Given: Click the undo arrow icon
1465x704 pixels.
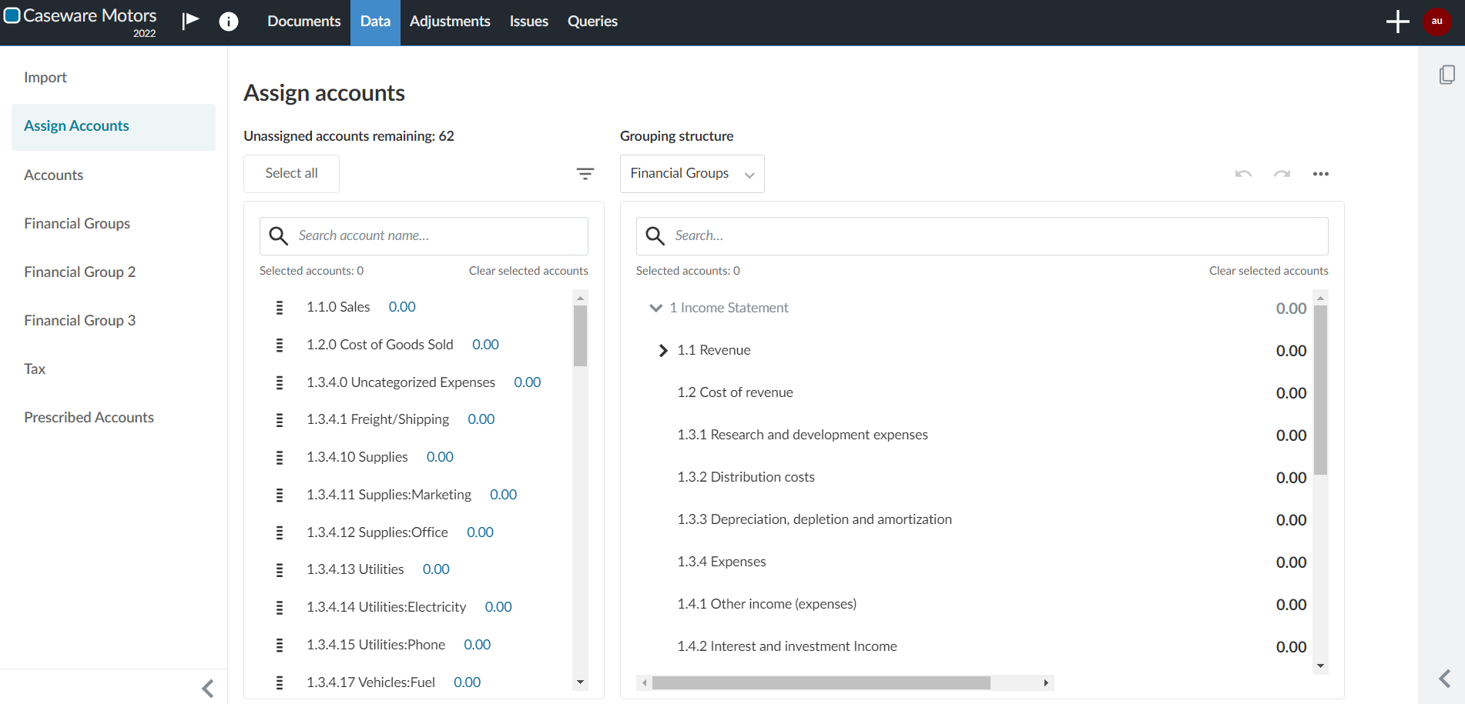Looking at the screenshot, I should (x=1243, y=174).
